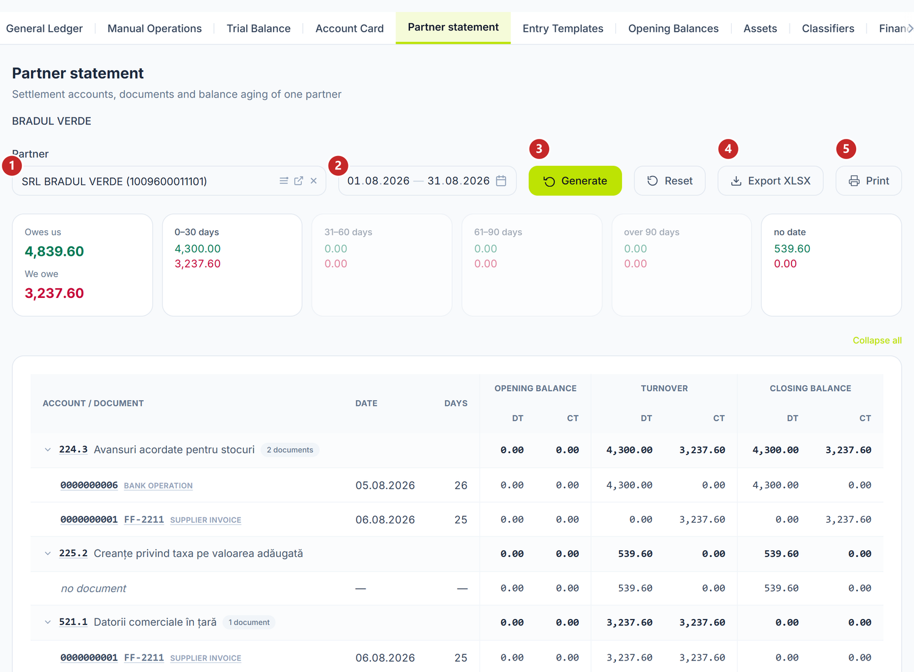914x672 pixels.
Task: Switch to Assets tab
Action: (x=760, y=29)
